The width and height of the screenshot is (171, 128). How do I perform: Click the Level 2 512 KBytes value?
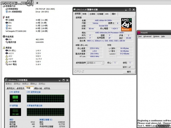[x=125, y=54]
